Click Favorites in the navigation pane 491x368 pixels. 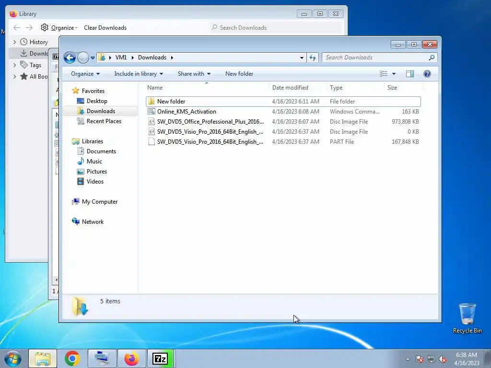click(x=93, y=91)
